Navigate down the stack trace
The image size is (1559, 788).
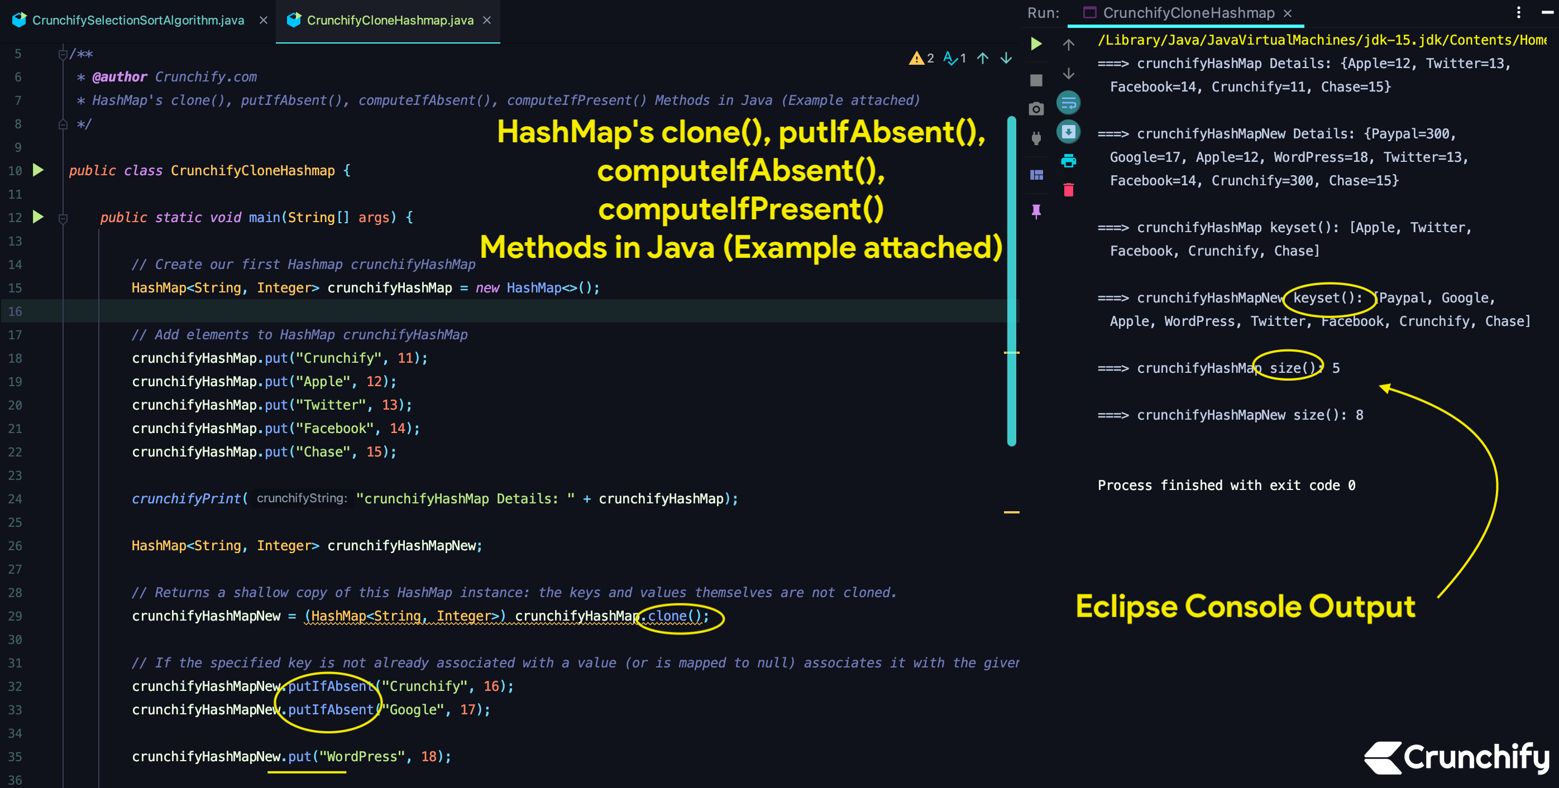(x=1069, y=74)
